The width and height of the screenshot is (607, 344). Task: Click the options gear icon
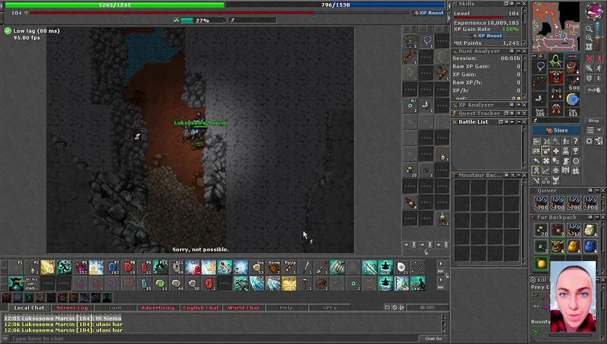coord(589,141)
